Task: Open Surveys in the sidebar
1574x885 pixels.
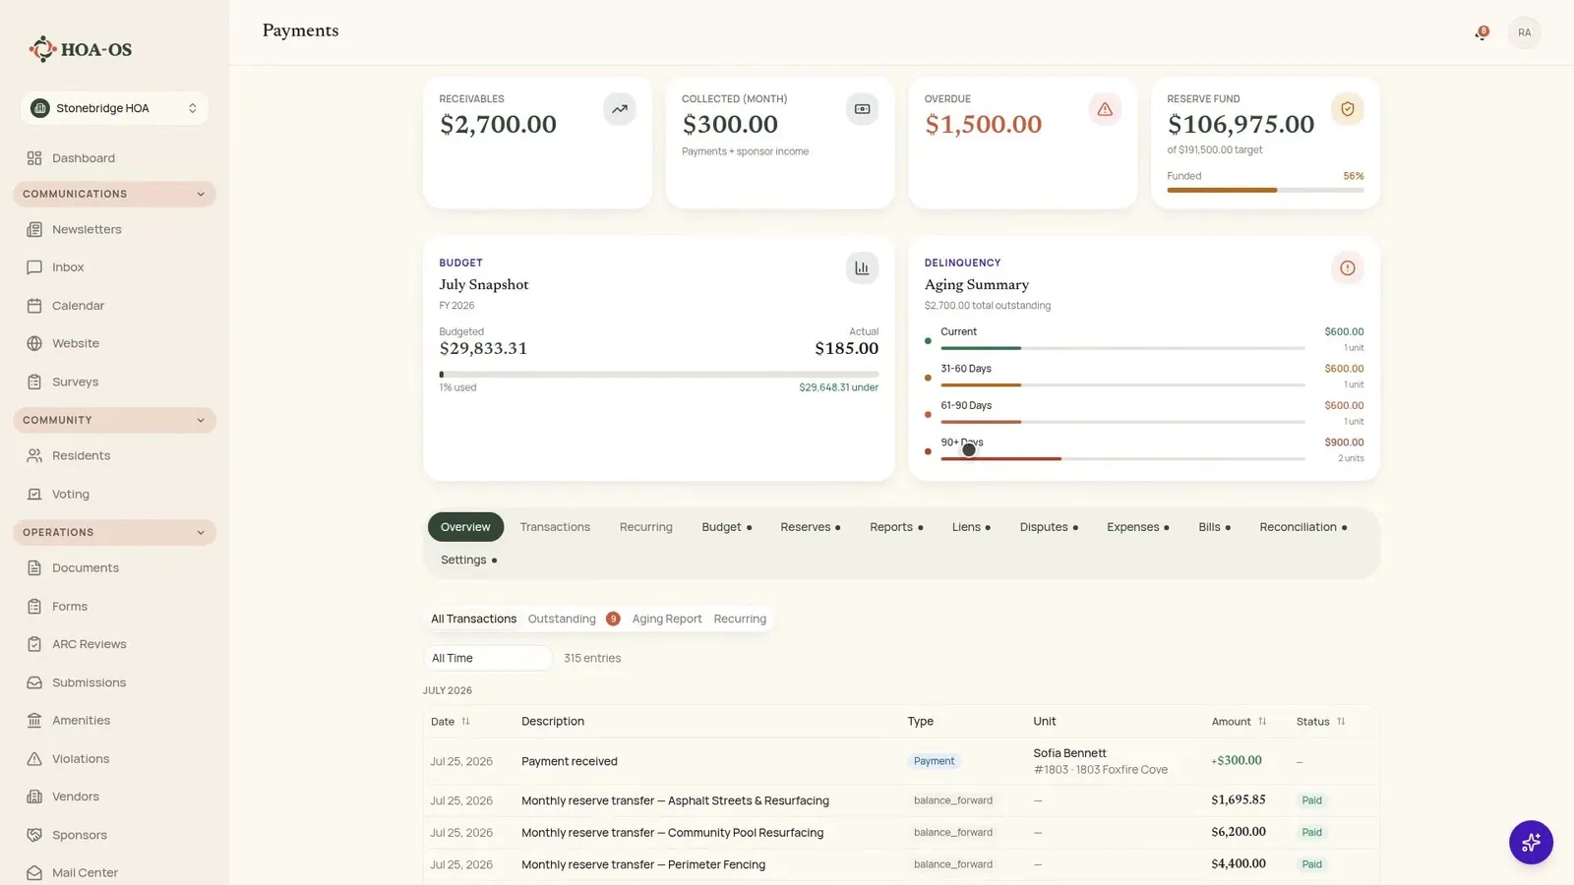Action: click(114, 382)
